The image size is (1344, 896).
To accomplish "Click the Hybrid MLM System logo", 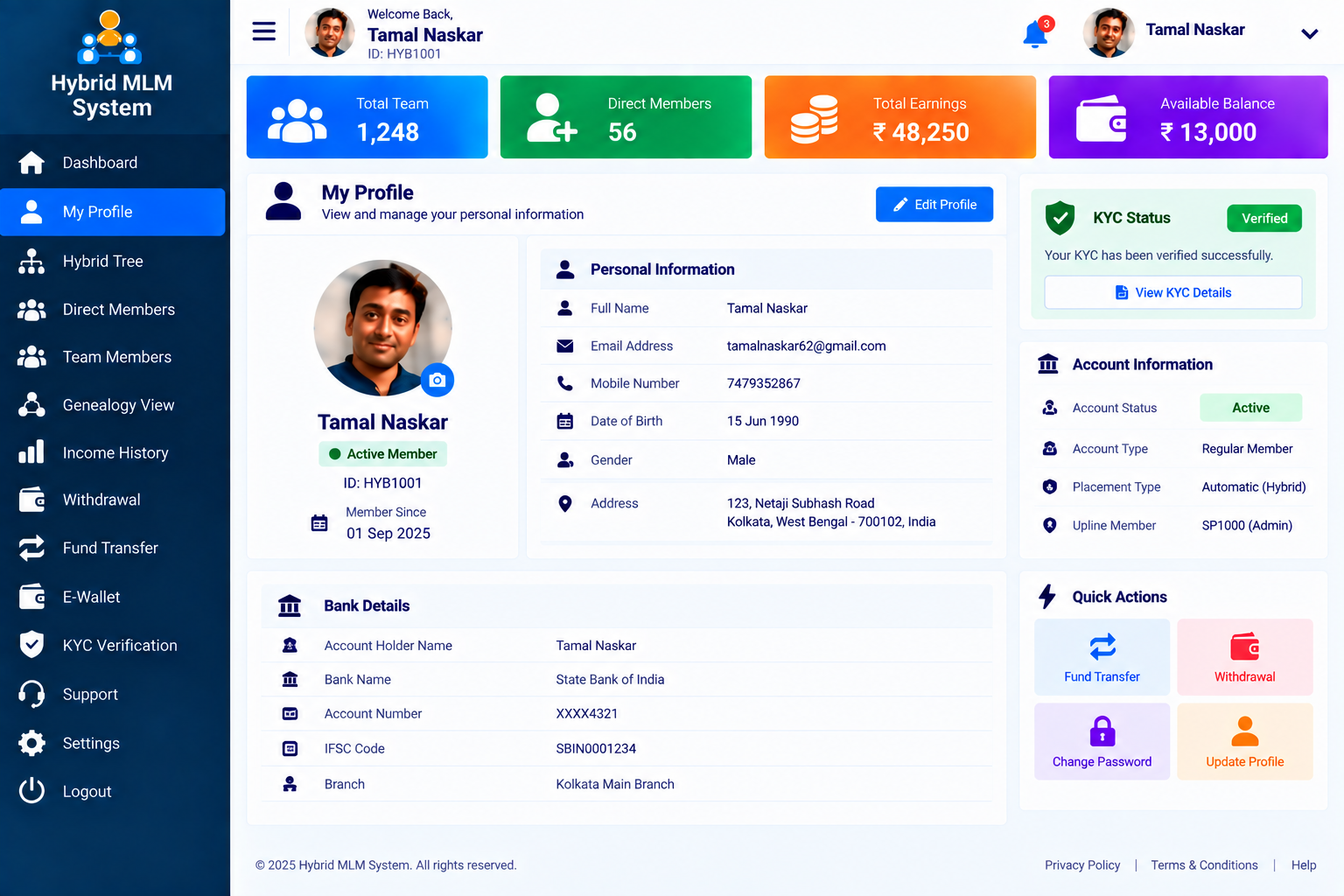I will (111, 66).
